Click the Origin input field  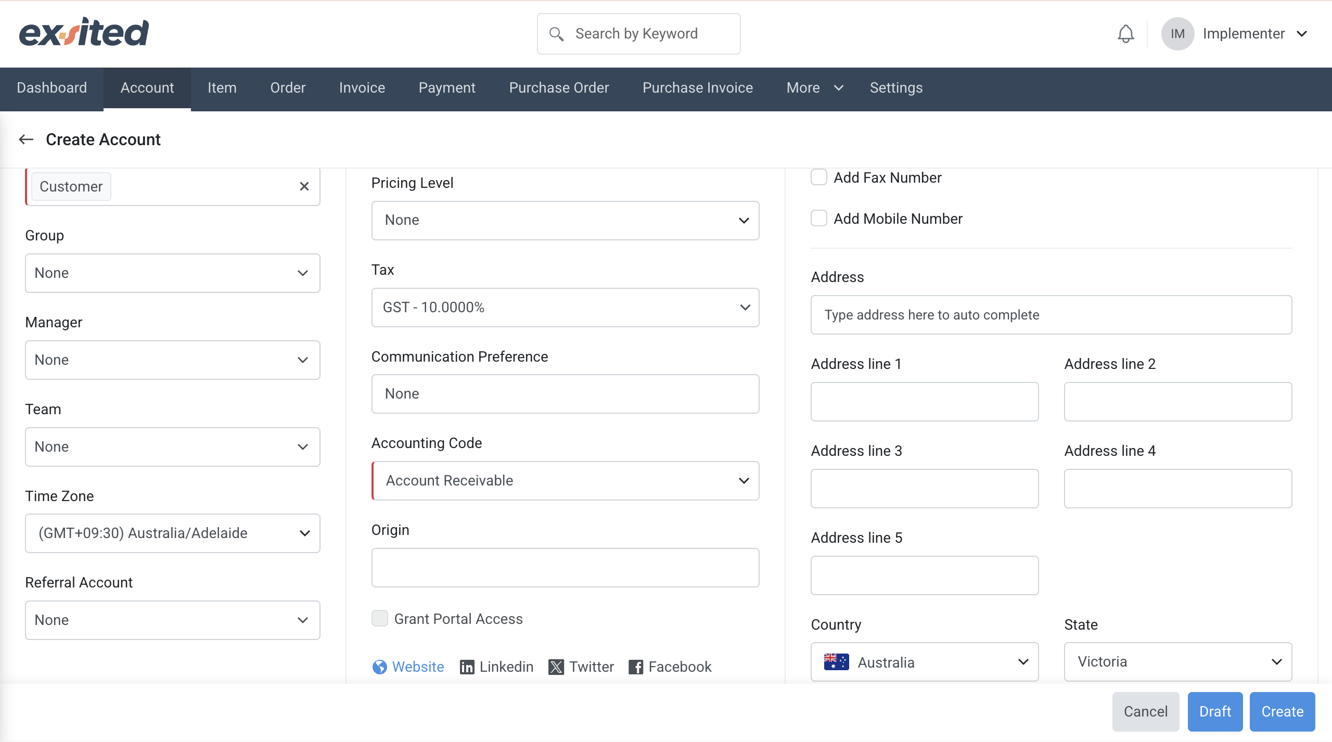pyautogui.click(x=566, y=568)
